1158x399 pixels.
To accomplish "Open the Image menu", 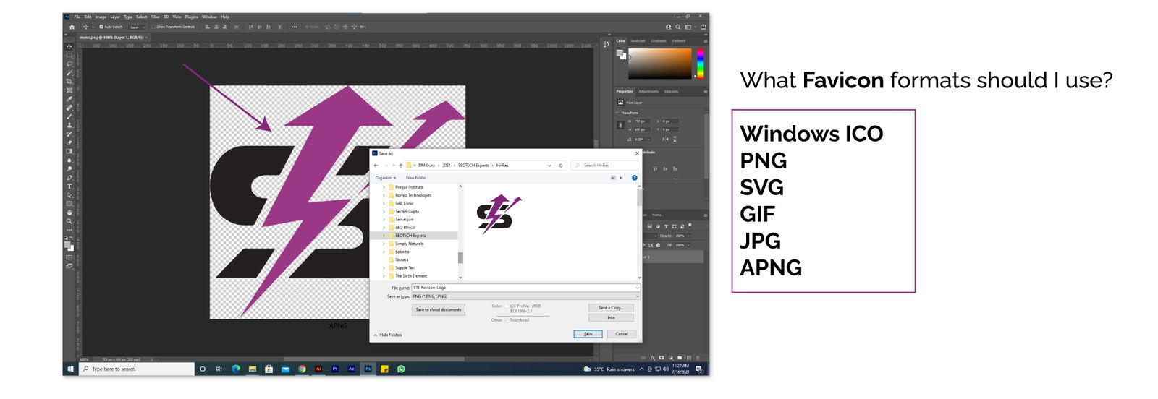I will 101,17.
